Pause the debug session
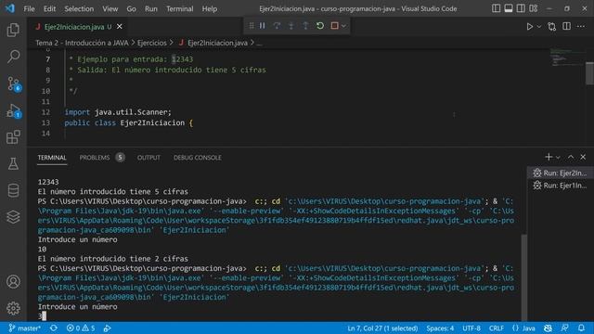 coord(262,26)
